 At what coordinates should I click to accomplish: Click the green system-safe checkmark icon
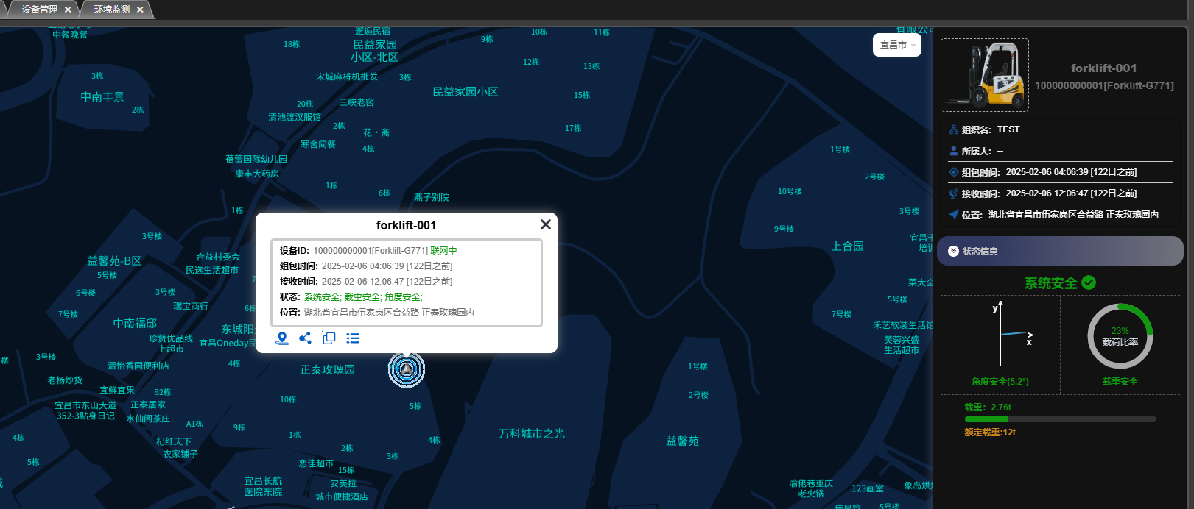[x=1089, y=282]
